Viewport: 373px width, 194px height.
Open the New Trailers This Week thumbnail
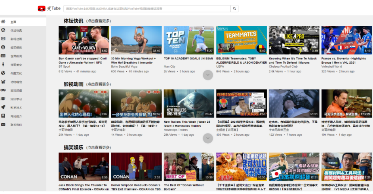(x=188, y=103)
